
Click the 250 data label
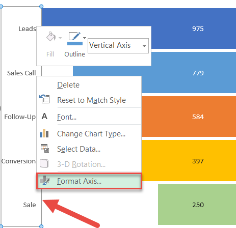(198, 205)
